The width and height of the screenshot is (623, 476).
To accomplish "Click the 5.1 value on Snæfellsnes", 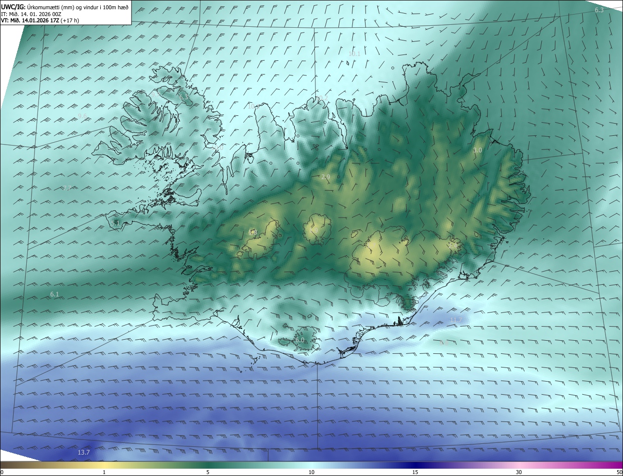I will pos(115,223).
